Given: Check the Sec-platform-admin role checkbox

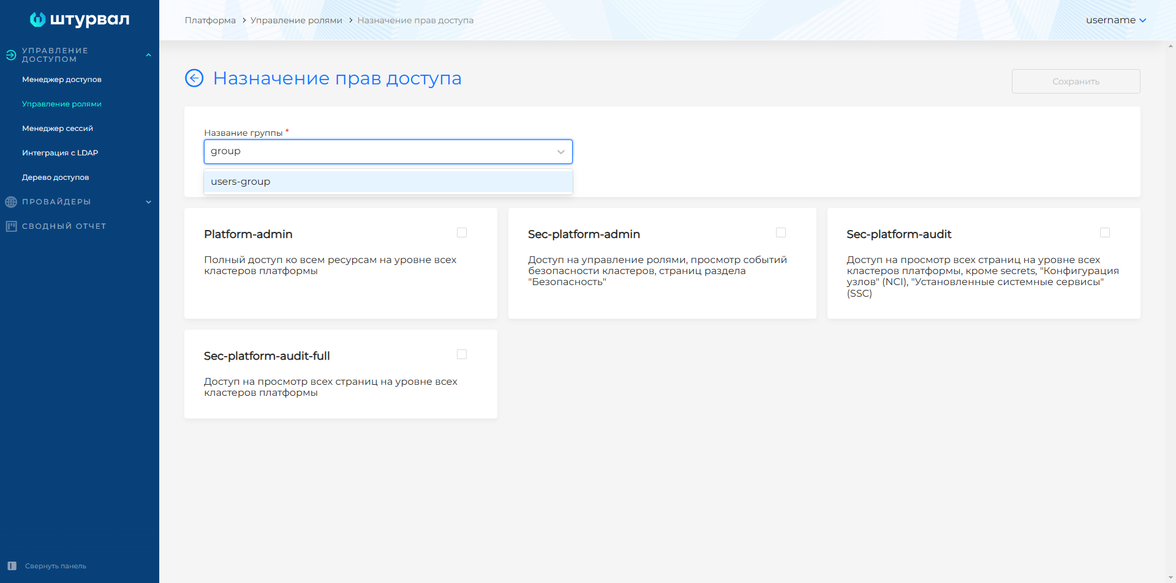Looking at the screenshot, I should (781, 232).
